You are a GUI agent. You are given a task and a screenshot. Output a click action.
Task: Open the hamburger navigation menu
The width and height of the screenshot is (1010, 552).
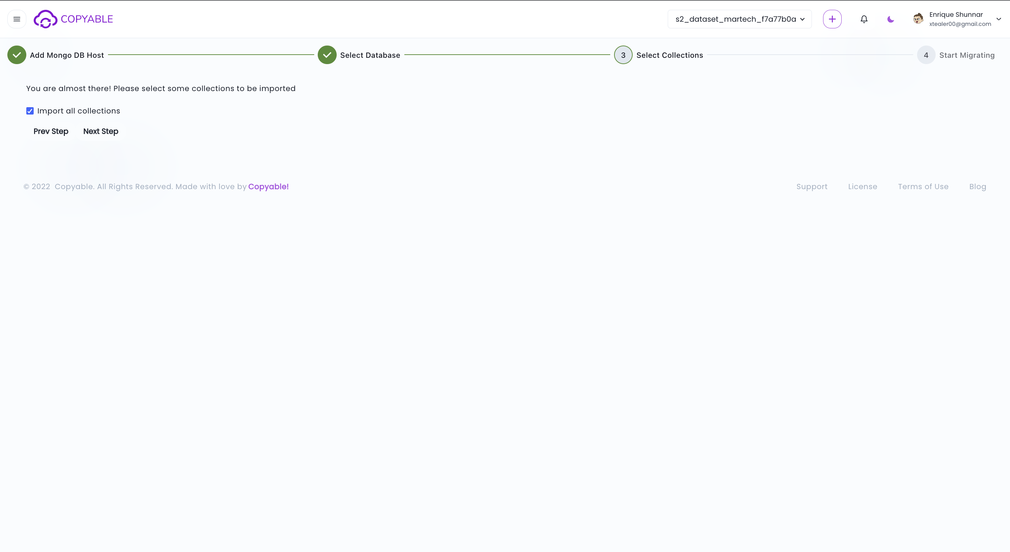[x=16, y=19]
